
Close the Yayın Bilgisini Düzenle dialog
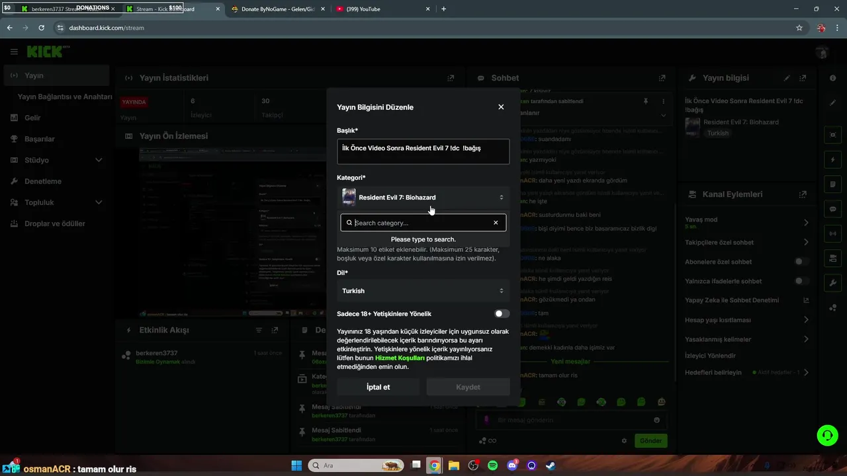(x=501, y=107)
